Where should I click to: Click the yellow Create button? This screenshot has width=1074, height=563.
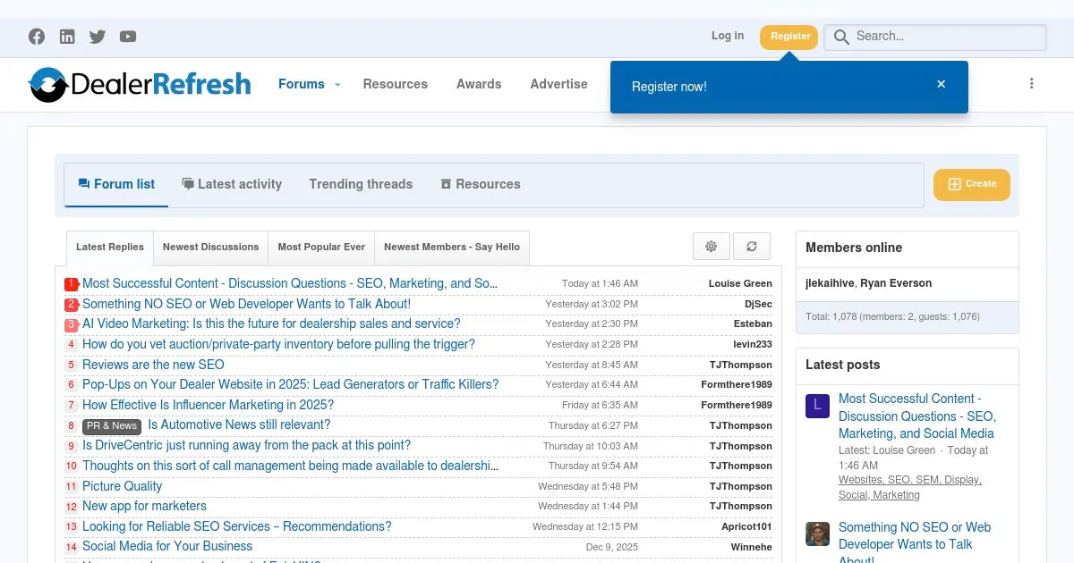pyautogui.click(x=971, y=184)
